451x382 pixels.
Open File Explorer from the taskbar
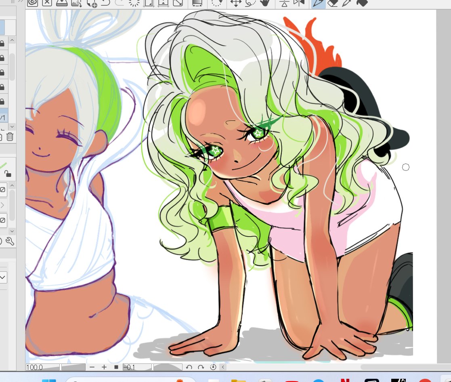click(x=239, y=380)
